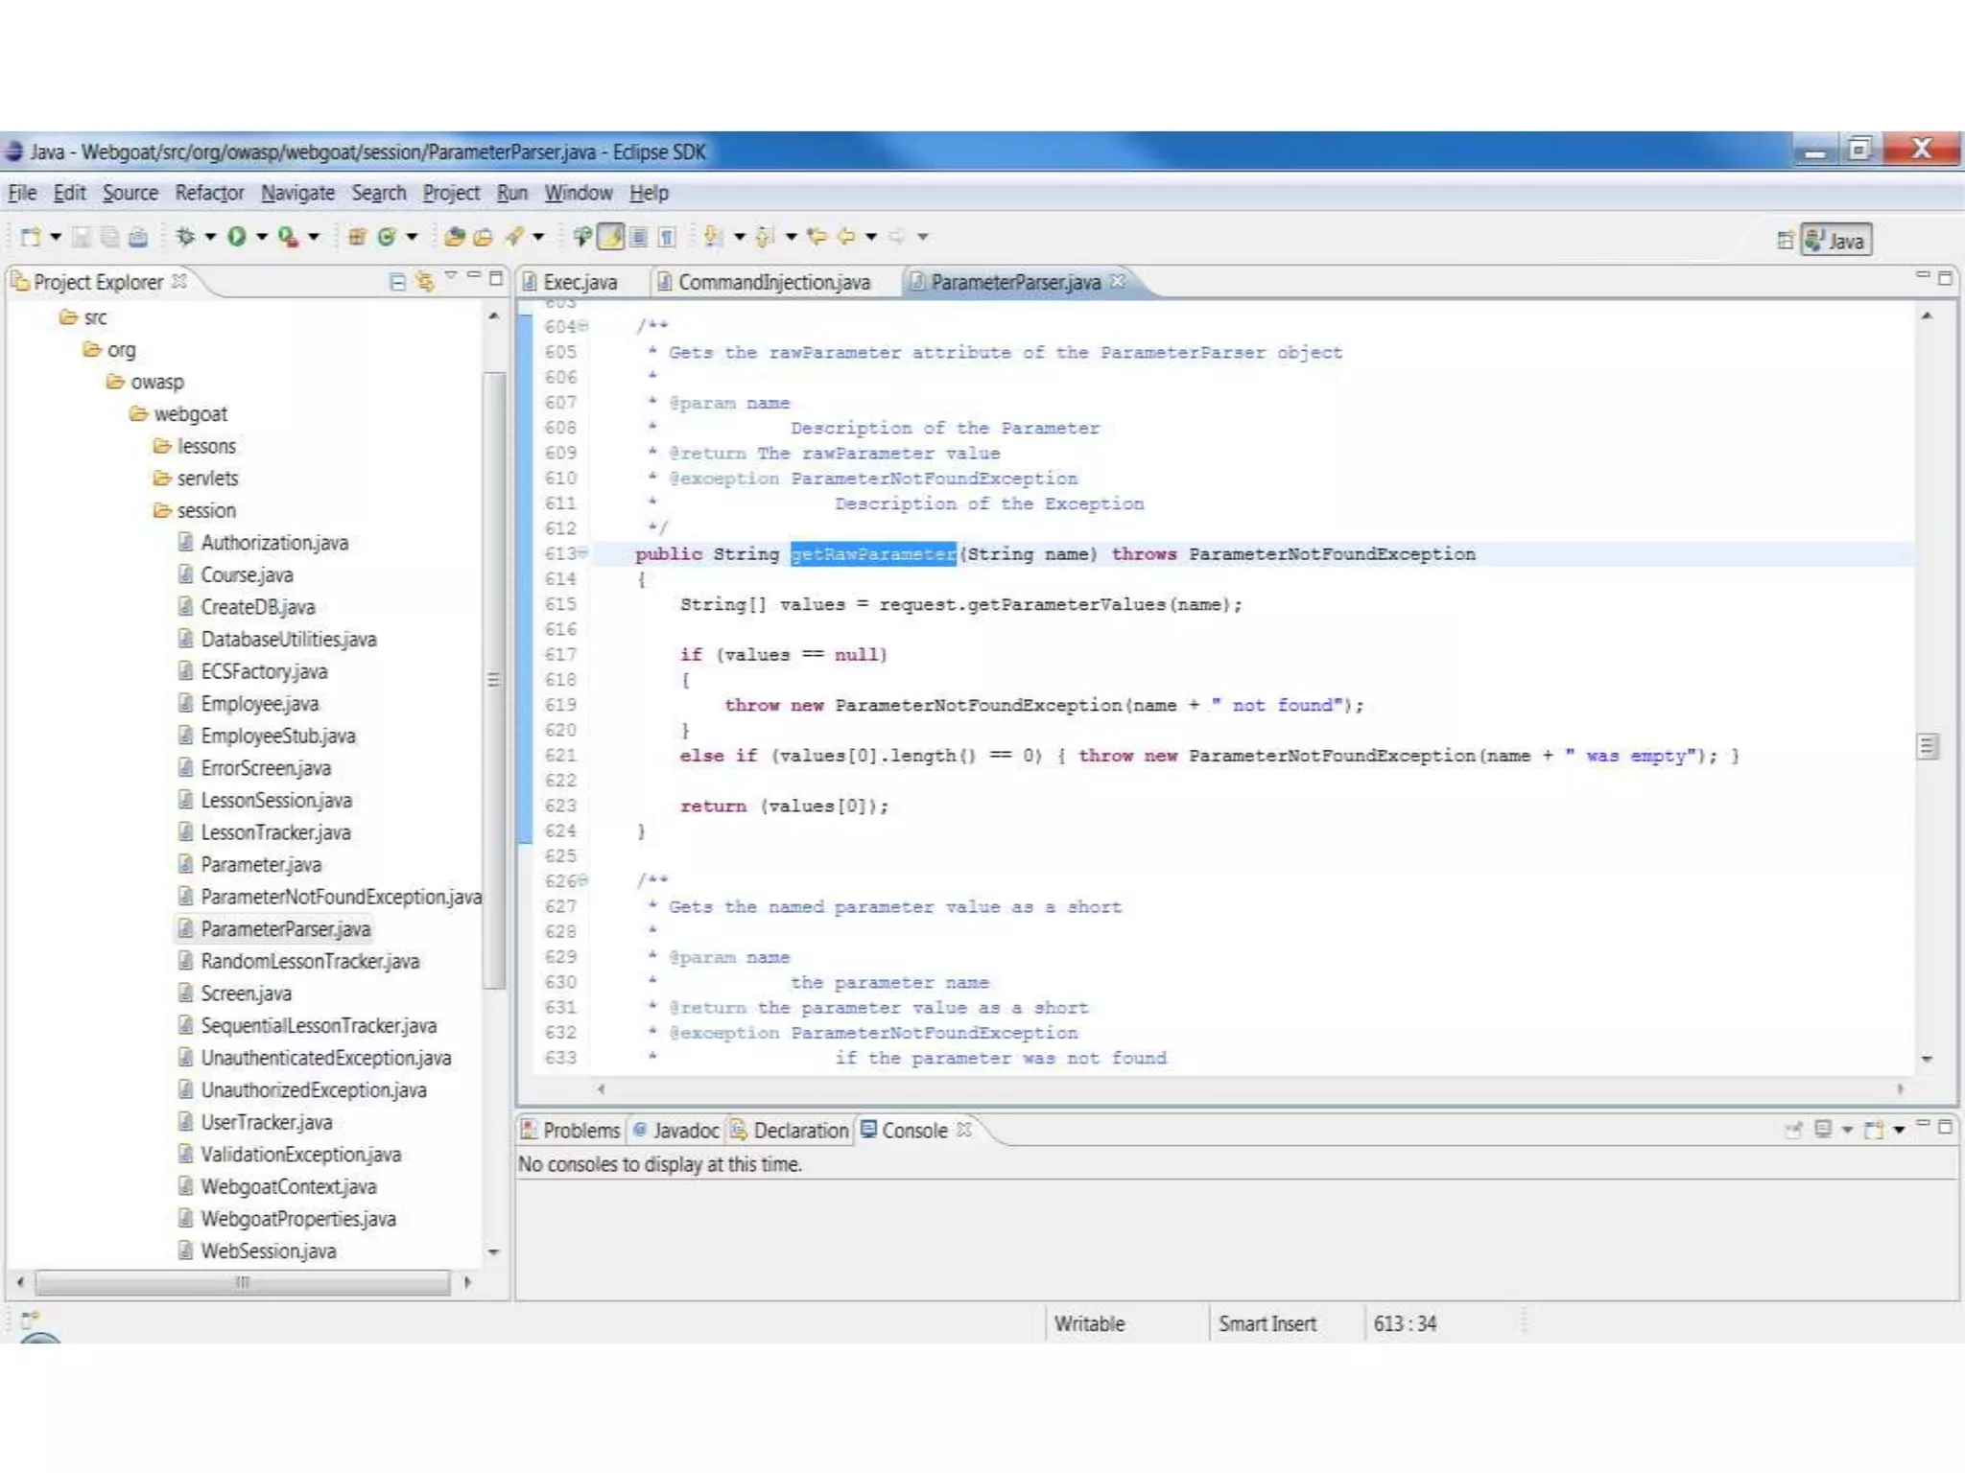Click the green Run button icon
The height and width of the screenshot is (1473, 1965).
tap(236, 236)
